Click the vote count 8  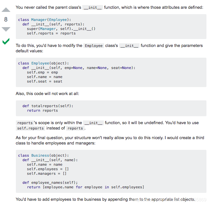(6, 20)
